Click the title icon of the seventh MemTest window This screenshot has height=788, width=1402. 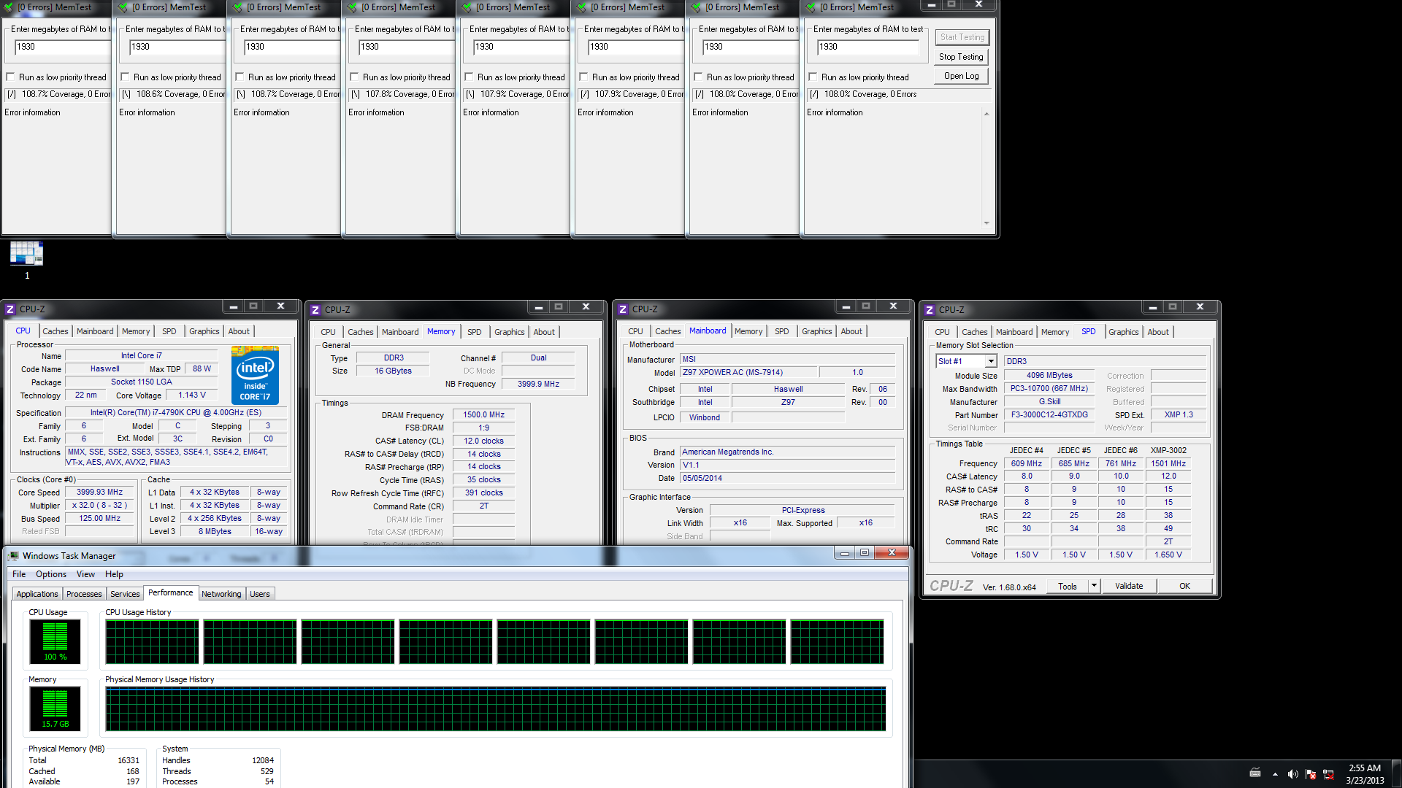(x=696, y=7)
